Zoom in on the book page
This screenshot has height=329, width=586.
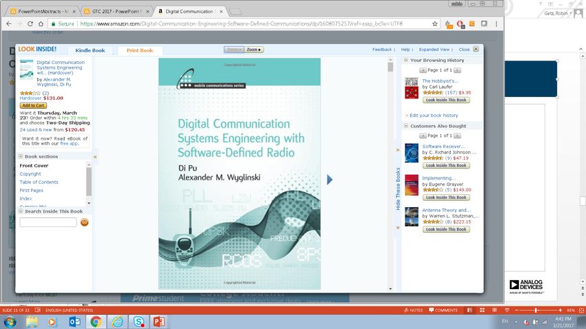[x=254, y=50]
